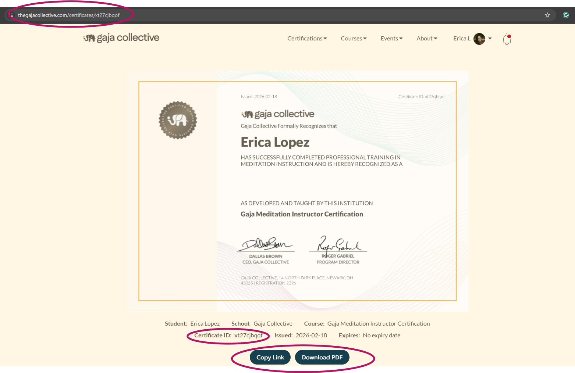Open the About menu
The width and height of the screenshot is (575, 373).
pyautogui.click(x=427, y=39)
